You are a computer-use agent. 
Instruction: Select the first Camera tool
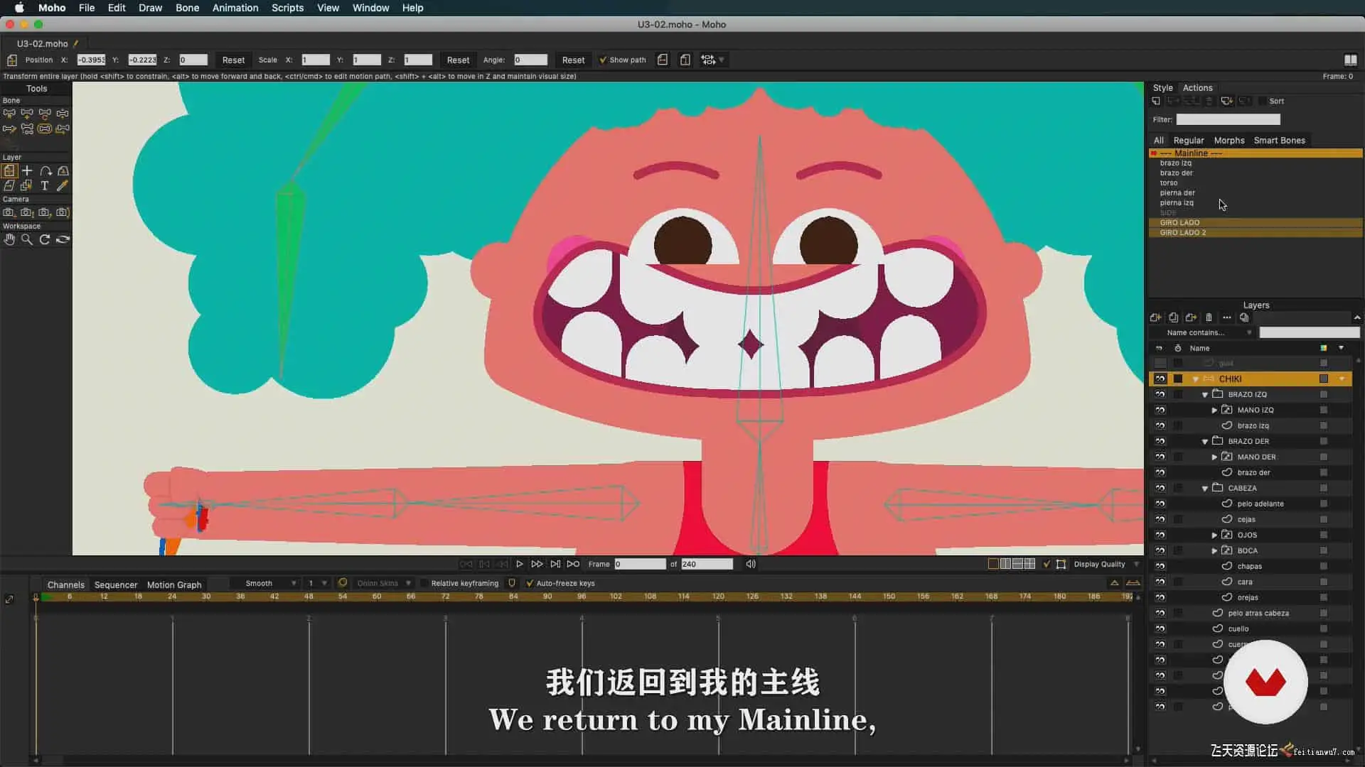9,212
